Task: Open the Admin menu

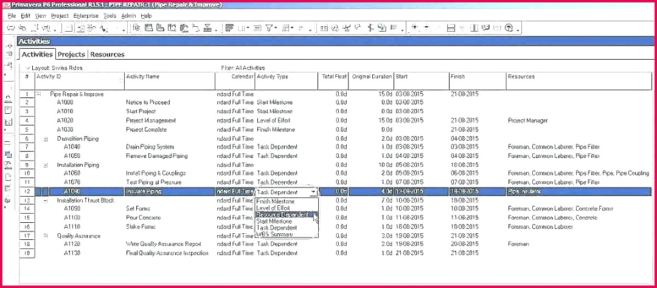Action: (x=128, y=15)
